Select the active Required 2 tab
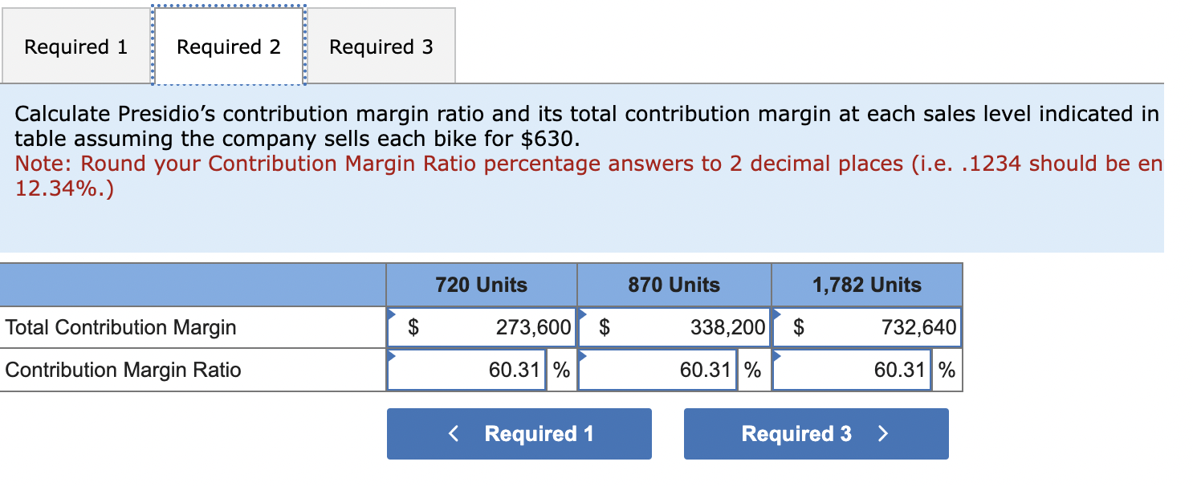1193x486 pixels. (x=229, y=47)
